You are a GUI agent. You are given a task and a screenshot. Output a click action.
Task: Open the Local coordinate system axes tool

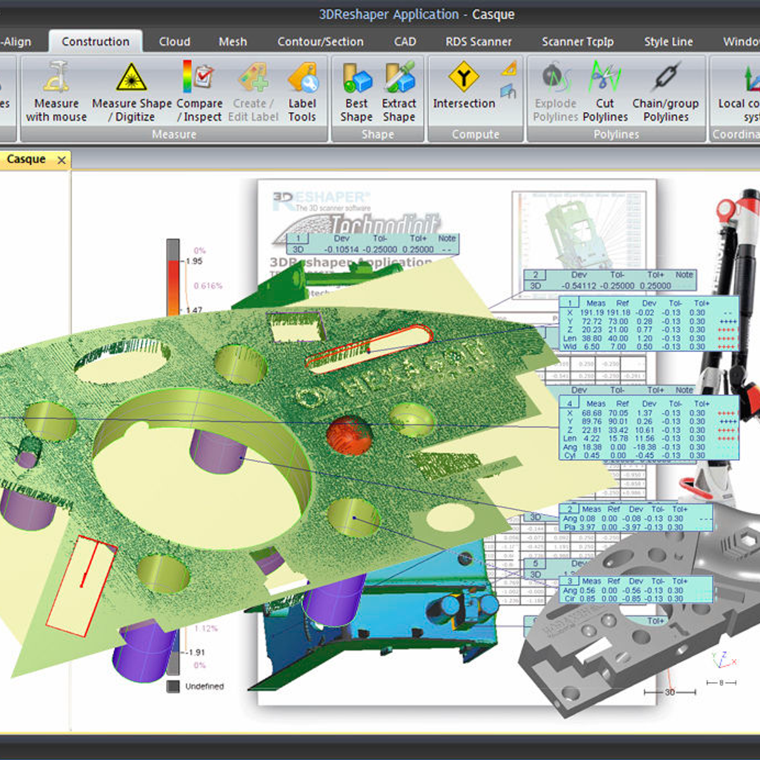click(x=740, y=92)
